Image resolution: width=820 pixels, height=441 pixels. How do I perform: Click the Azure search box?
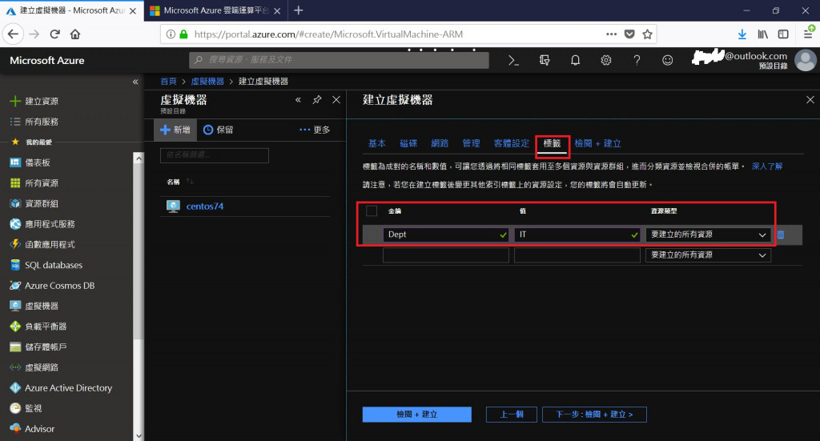tap(339, 60)
